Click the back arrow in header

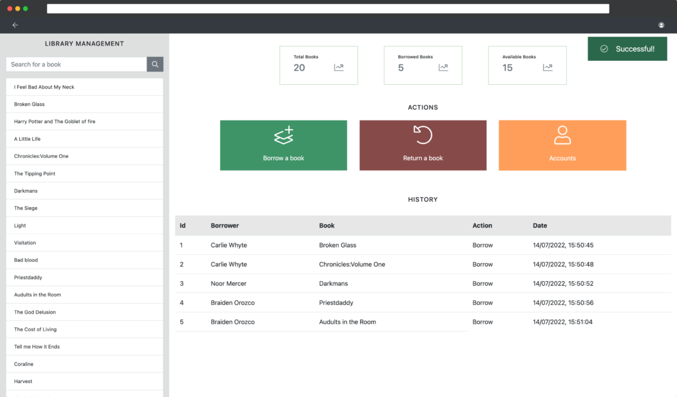click(15, 25)
